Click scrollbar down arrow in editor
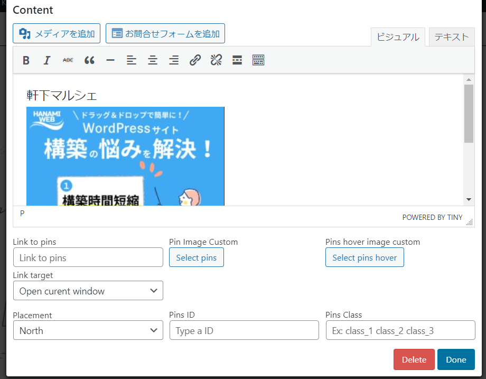 [x=469, y=199]
